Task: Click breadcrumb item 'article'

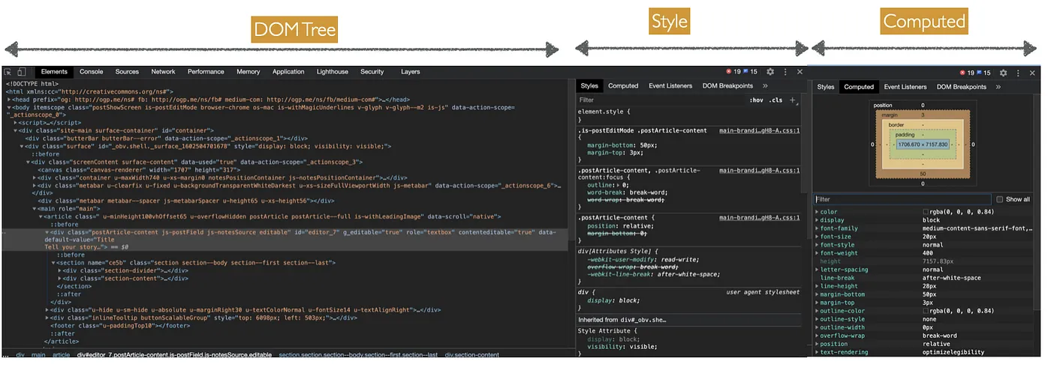Action: (x=61, y=355)
